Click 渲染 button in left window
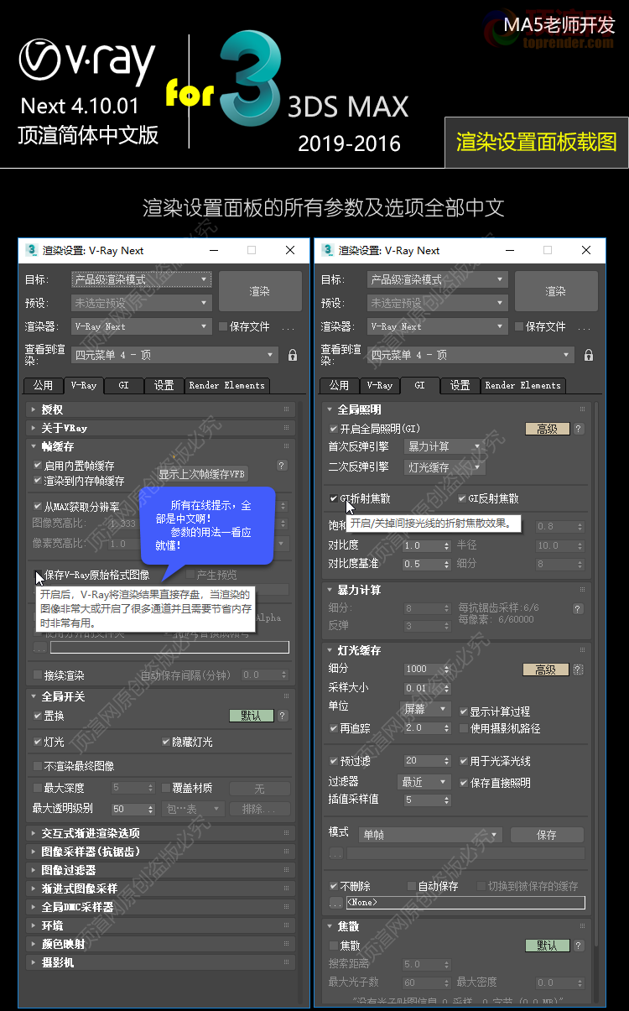 point(260,291)
